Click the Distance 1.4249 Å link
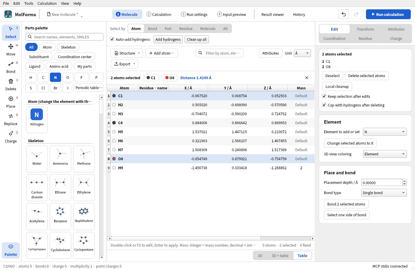The width and height of the screenshot is (415, 270). (196, 78)
